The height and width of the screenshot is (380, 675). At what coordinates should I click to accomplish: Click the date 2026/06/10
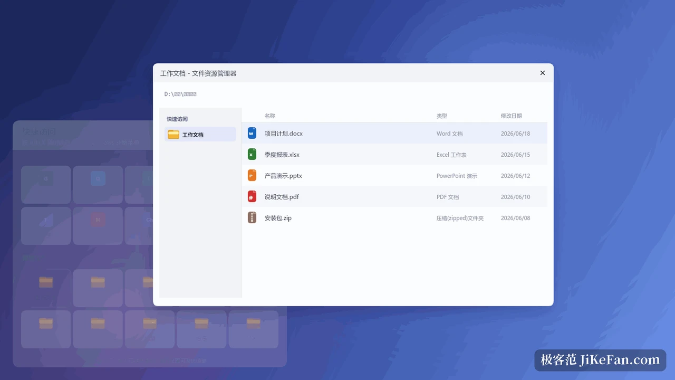[x=516, y=197]
